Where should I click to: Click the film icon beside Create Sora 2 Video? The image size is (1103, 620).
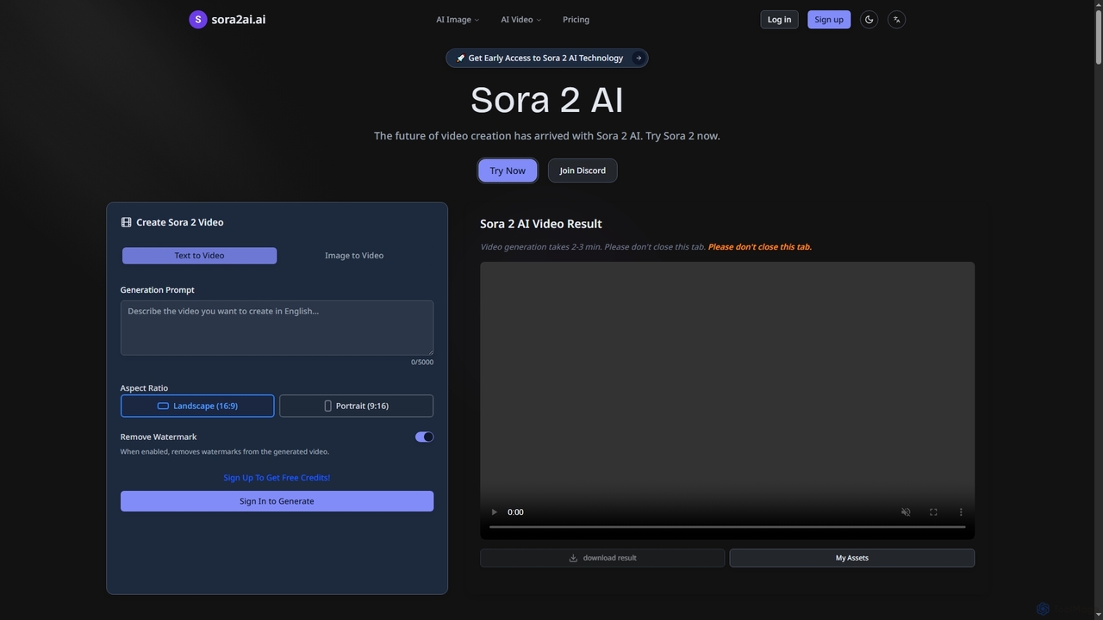pos(127,222)
